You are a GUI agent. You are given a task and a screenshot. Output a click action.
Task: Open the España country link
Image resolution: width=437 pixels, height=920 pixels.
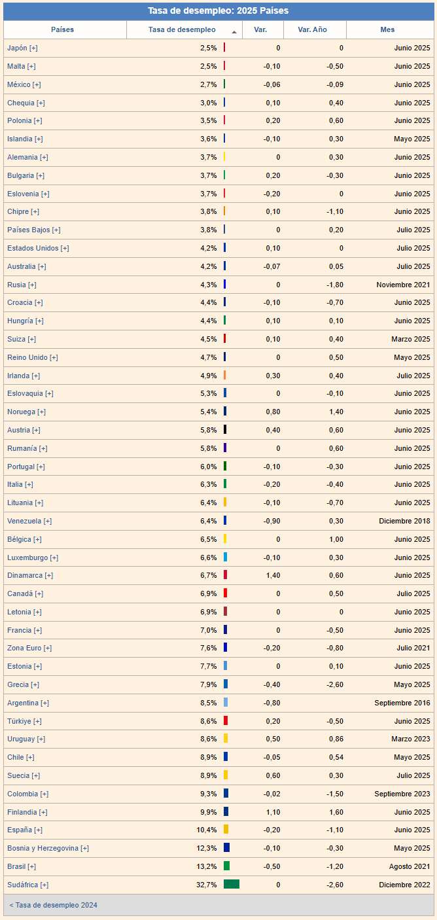click(x=19, y=830)
